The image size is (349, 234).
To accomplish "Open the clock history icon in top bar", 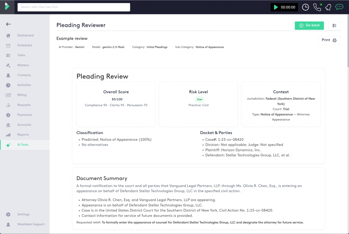I will [x=305, y=7].
